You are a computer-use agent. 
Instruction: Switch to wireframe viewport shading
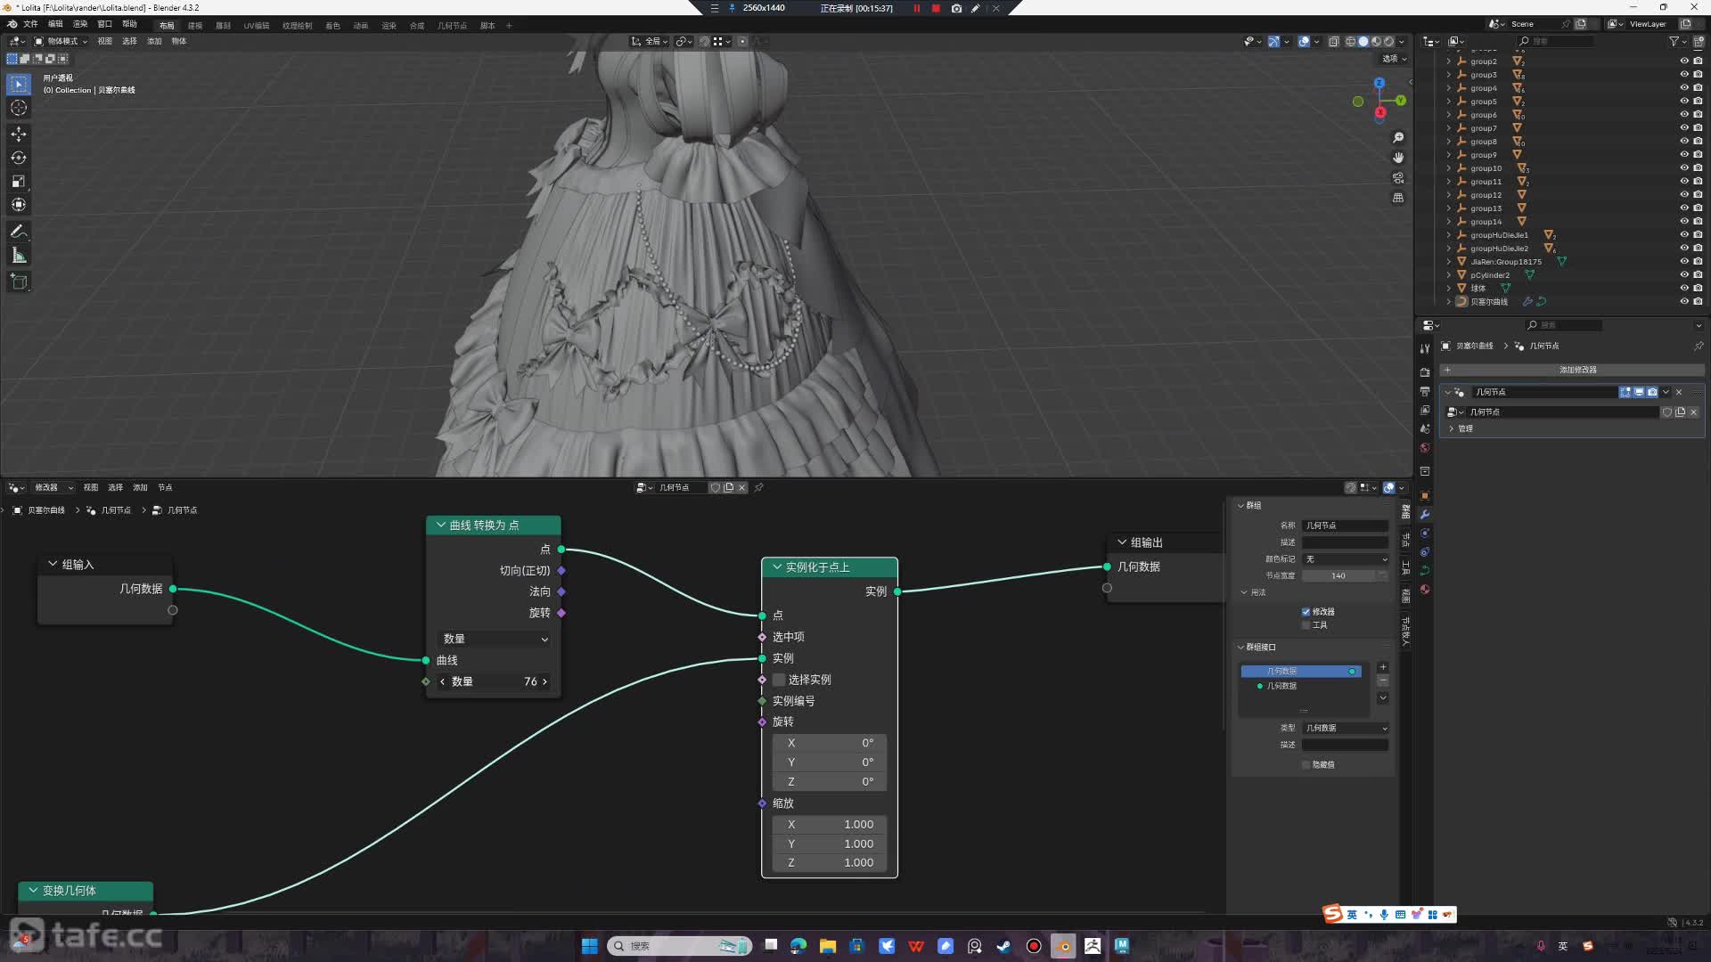[1351, 41]
